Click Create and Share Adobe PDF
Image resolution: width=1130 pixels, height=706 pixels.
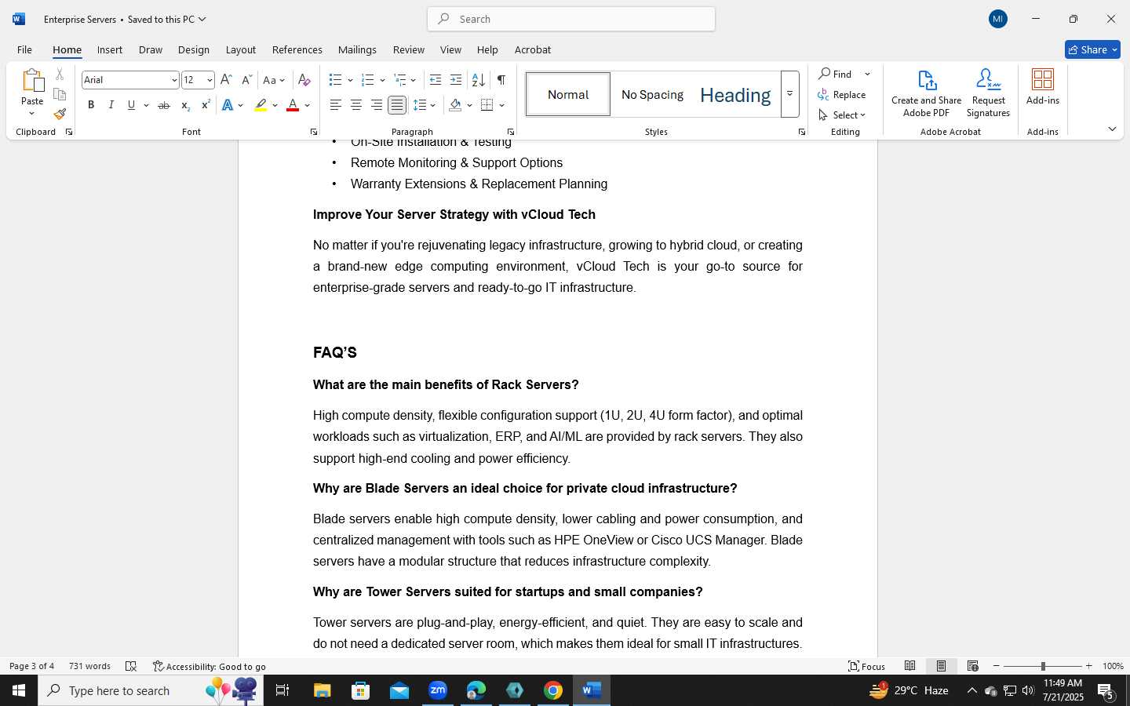[926, 93]
